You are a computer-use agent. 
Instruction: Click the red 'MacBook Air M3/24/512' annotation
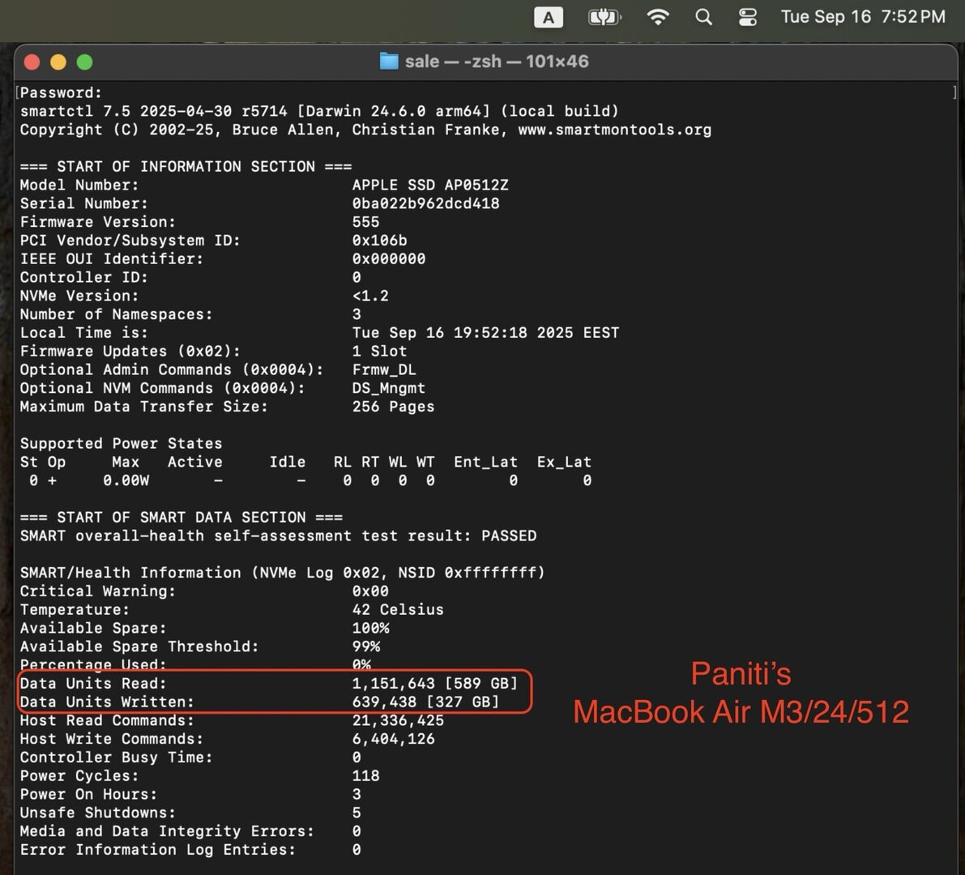[x=741, y=712]
